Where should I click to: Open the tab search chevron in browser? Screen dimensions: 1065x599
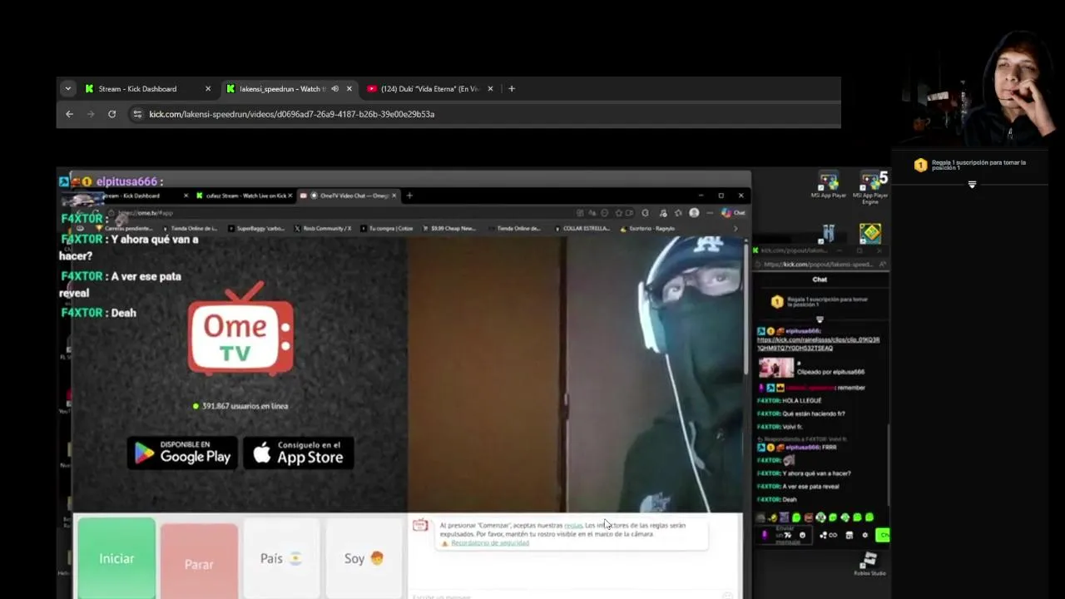(67, 89)
